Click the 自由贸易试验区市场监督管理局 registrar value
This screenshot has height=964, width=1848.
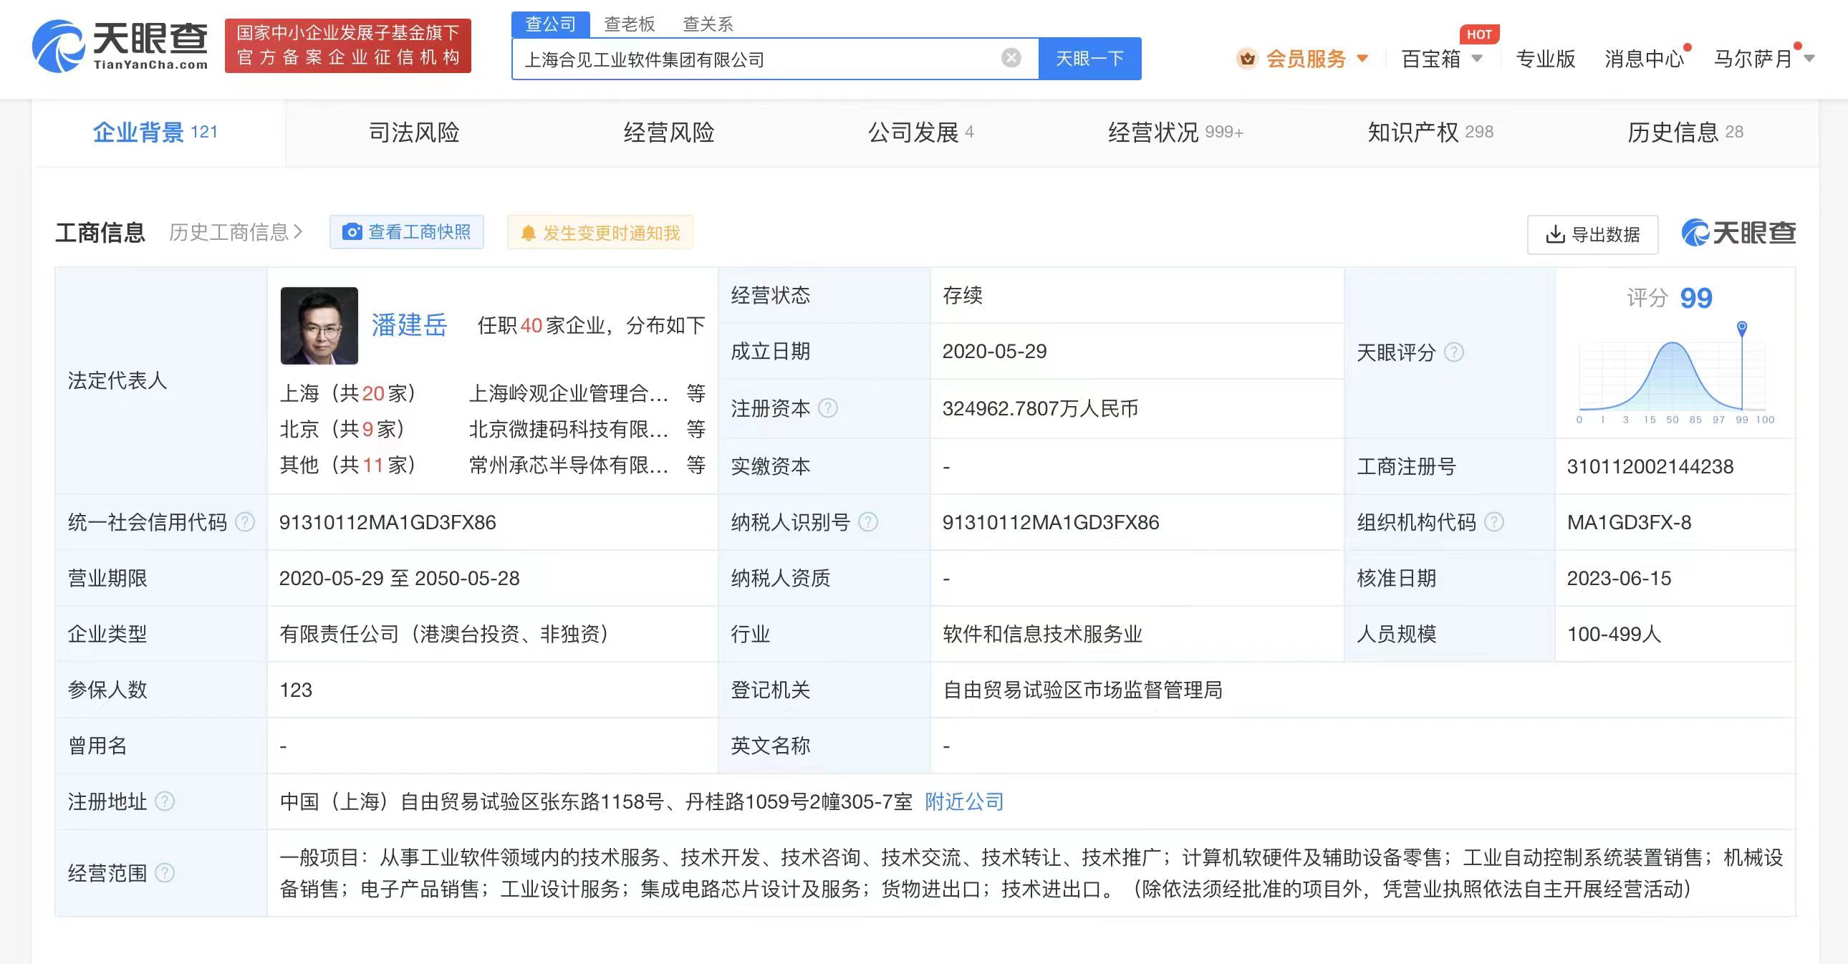pos(1082,690)
